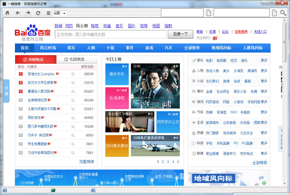Expand 更多 in the 娱乐 category row
Image resolution: width=290 pixels, height=195 pixels.
tap(264, 60)
